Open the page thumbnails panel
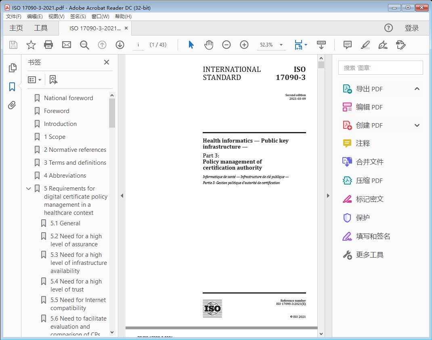The image size is (432, 340). coord(12,67)
